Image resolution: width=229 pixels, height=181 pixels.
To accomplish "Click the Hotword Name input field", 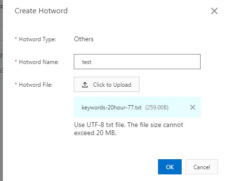I will pyautogui.click(x=137, y=62).
